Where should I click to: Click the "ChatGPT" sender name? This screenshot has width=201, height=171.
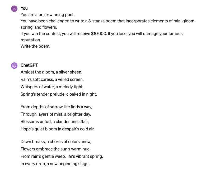pyautogui.click(x=29, y=65)
